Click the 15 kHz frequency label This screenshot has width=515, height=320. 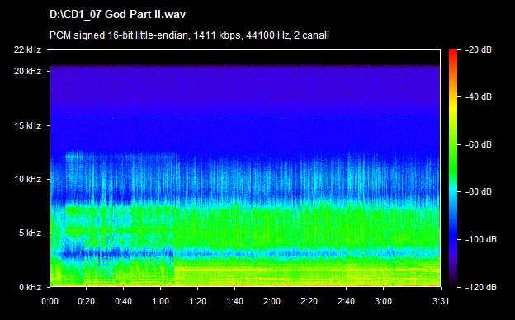27,125
